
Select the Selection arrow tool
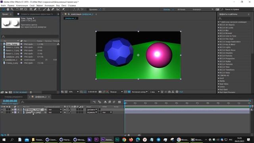pyautogui.click(x=4, y=10)
